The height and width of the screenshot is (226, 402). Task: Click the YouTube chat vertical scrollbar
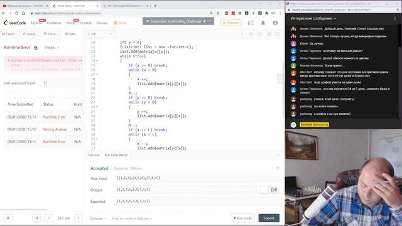(400, 36)
